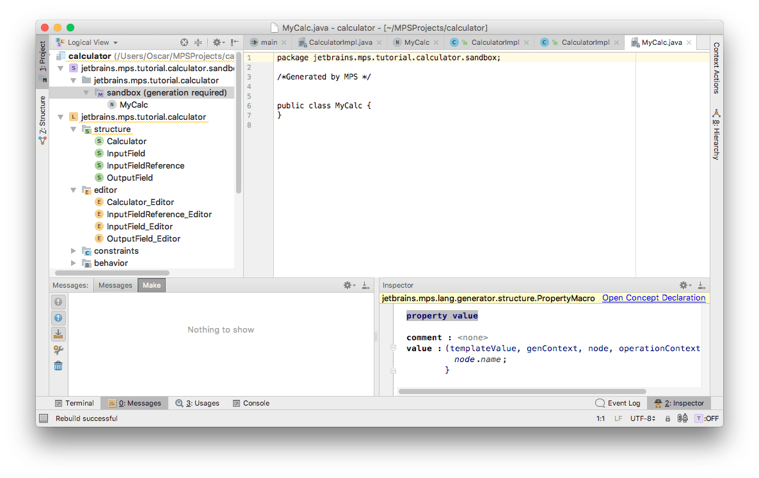Click the scroll from source target icon
This screenshot has height=478, width=759.
point(184,42)
